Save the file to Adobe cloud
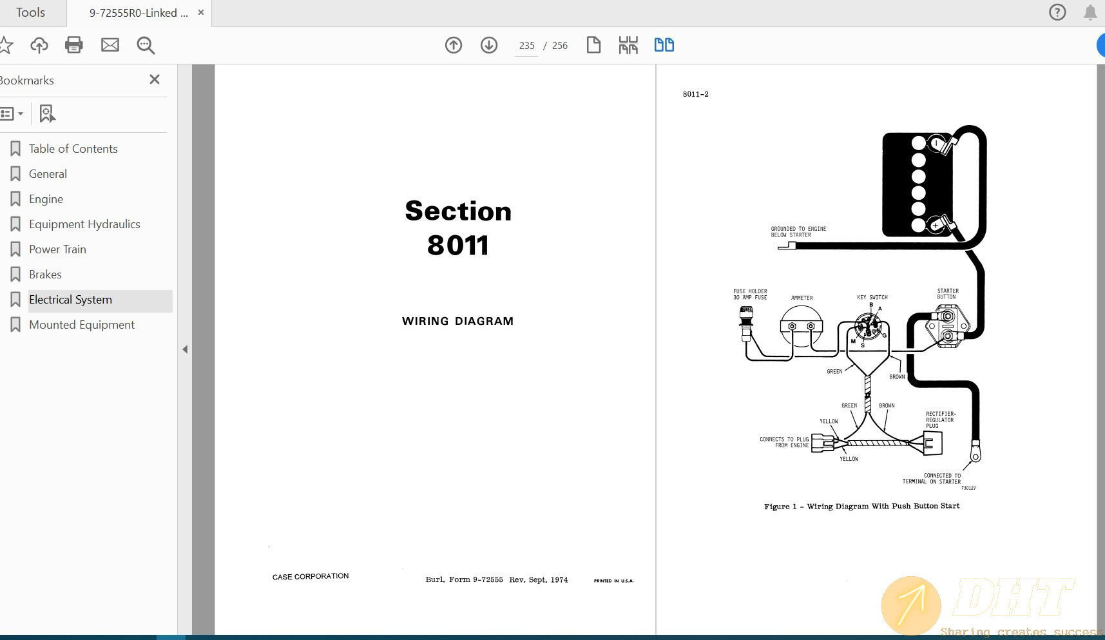The image size is (1105, 640). coord(39,44)
